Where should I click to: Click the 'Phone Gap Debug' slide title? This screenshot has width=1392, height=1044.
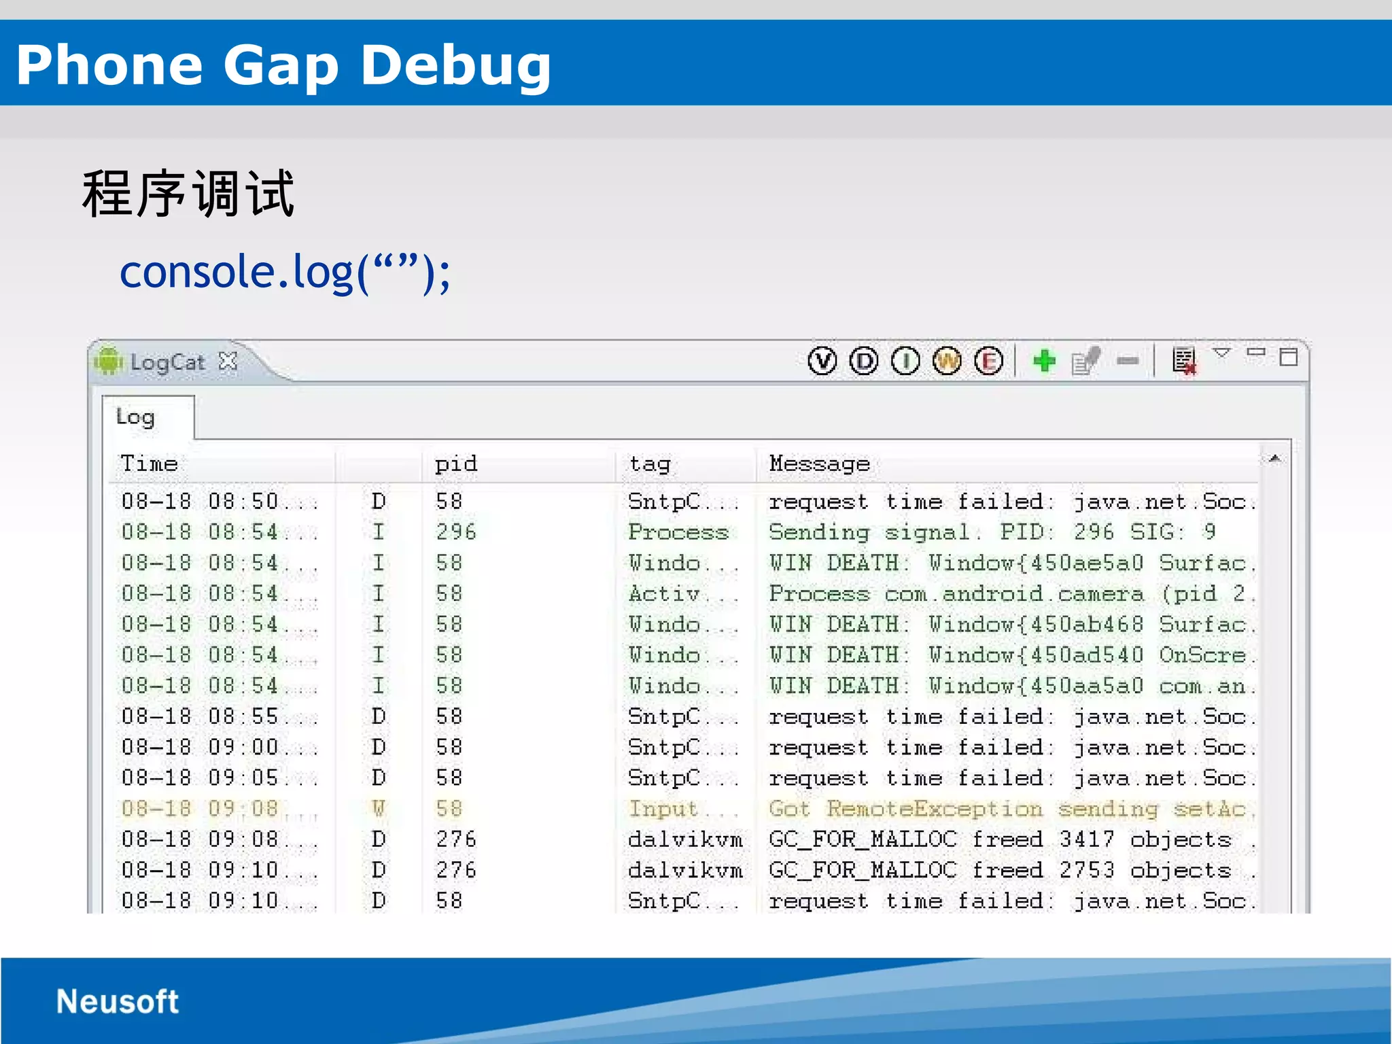click(283, 66)
